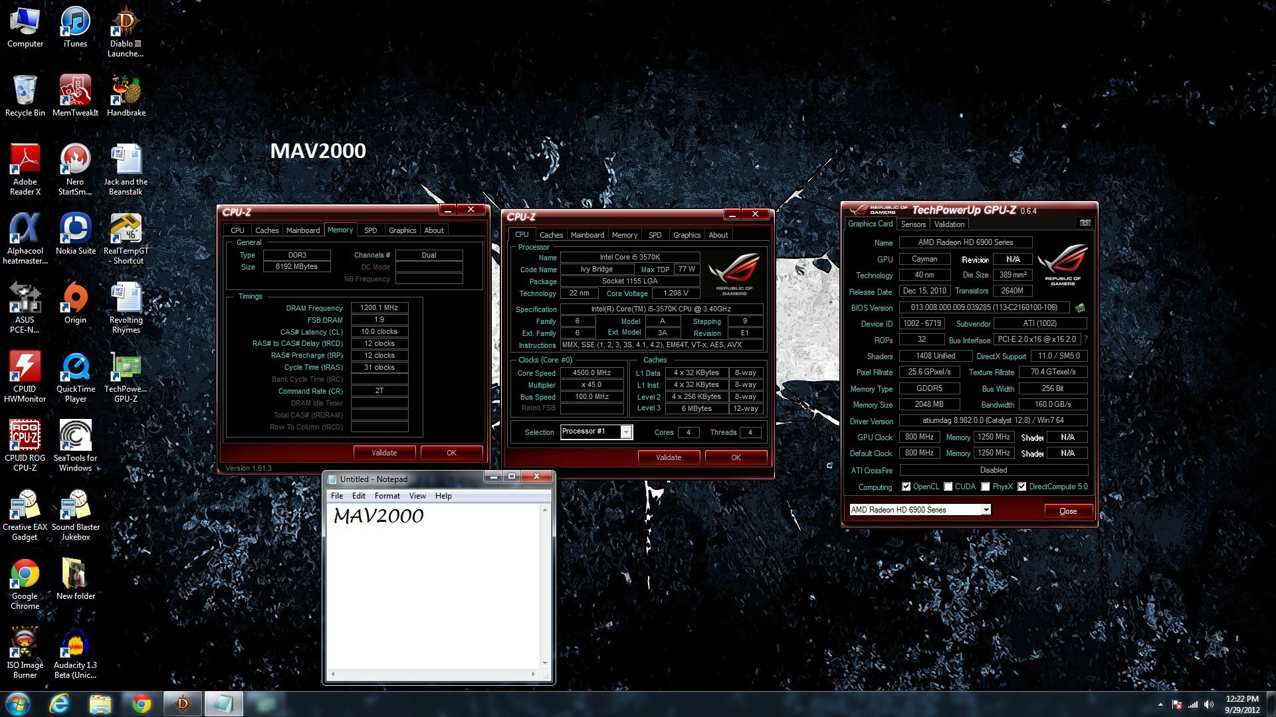Click the Close button in GPU-Z
Viewport: 1276px width, 717px height.
1068,511
